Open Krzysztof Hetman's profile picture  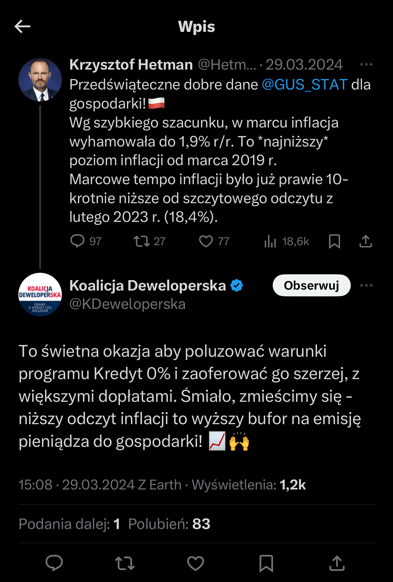coord(40,80)
